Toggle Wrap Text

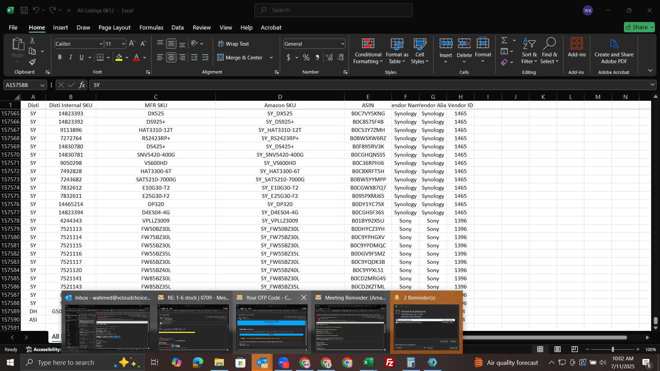[x=233, y=44]
